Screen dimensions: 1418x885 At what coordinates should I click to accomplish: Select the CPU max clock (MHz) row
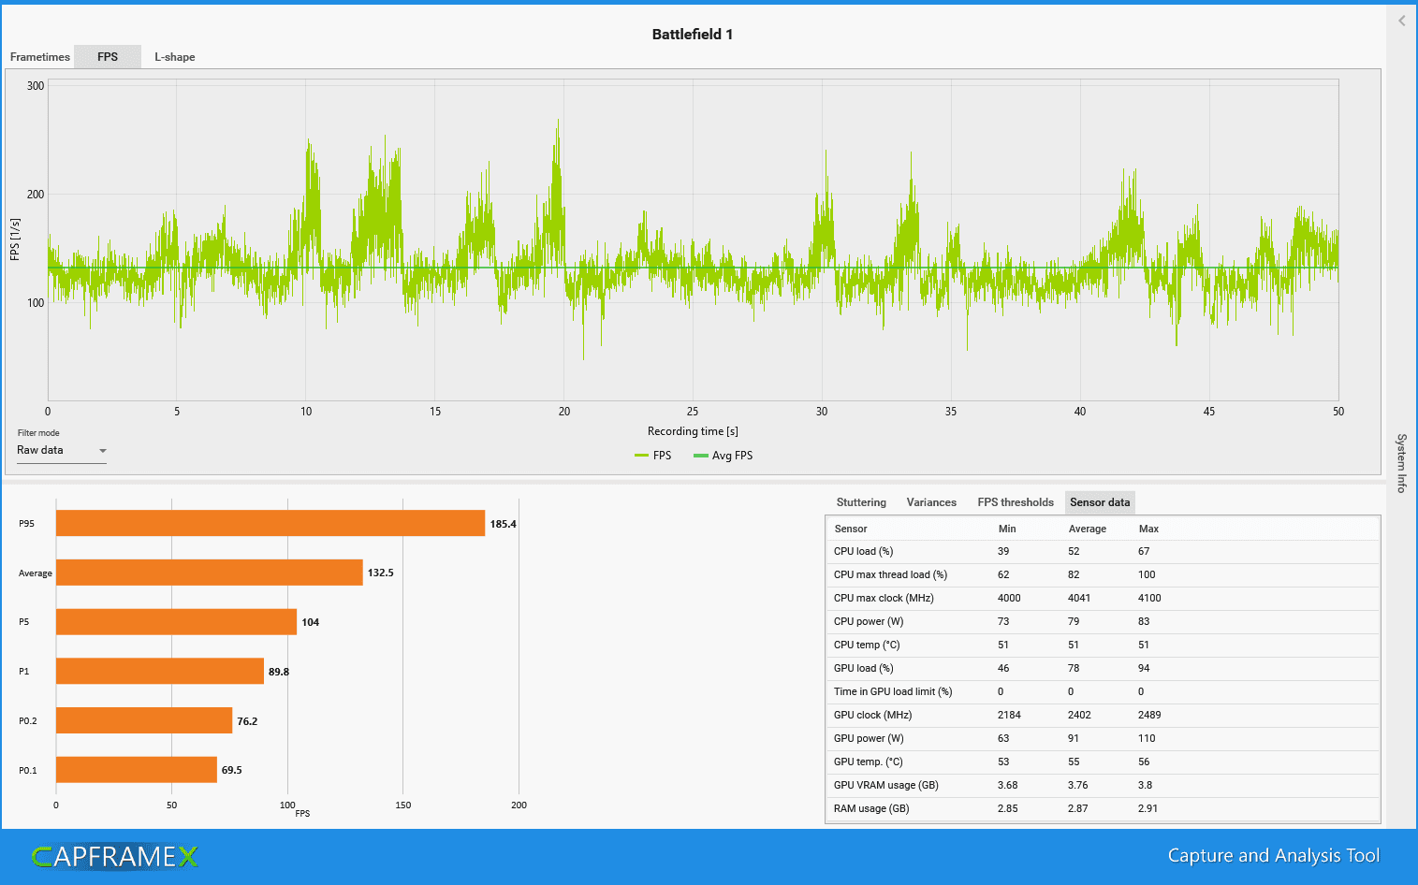[1104, 599]
